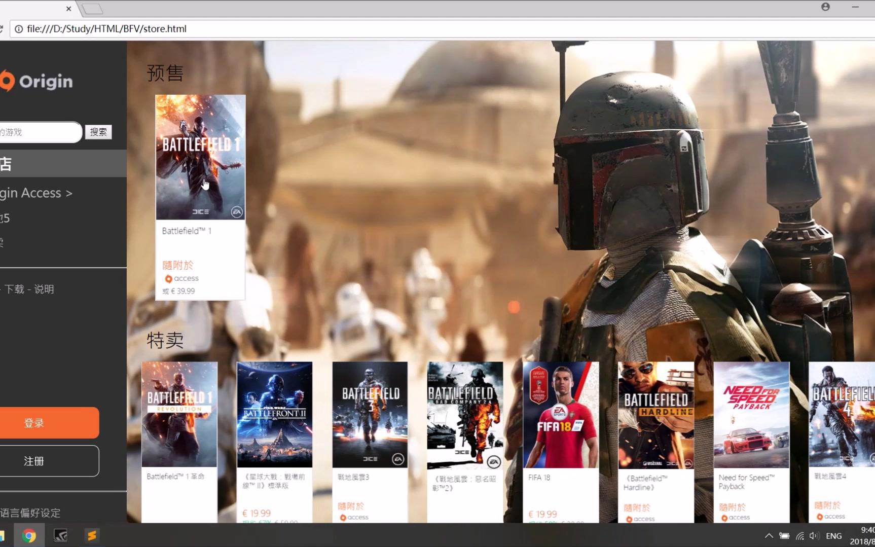Click the ENG language indicator
Image resolution: width=875 pixels, height=547 pixels.
(834, 536)
